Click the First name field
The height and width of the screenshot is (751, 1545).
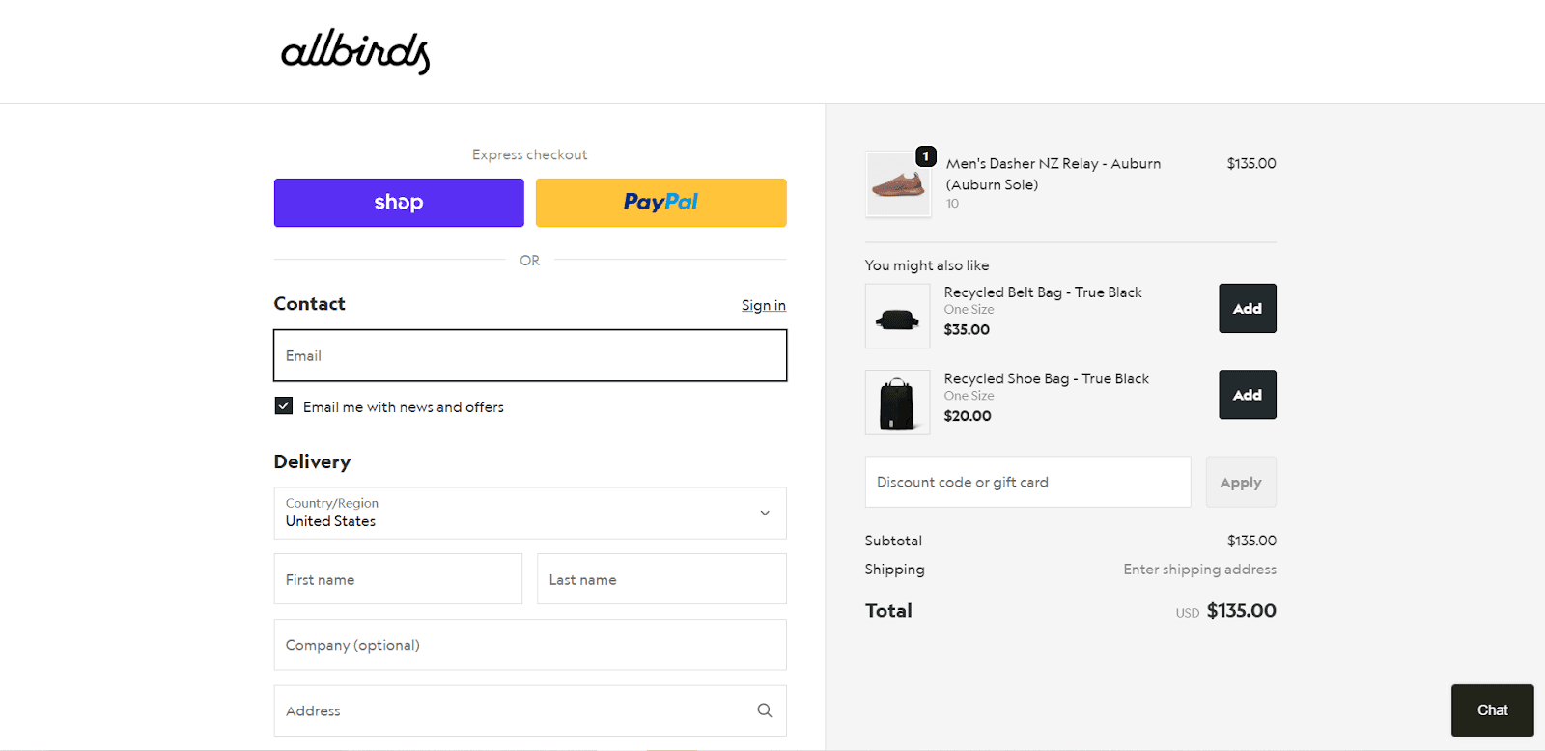click(x=398, y=579)
